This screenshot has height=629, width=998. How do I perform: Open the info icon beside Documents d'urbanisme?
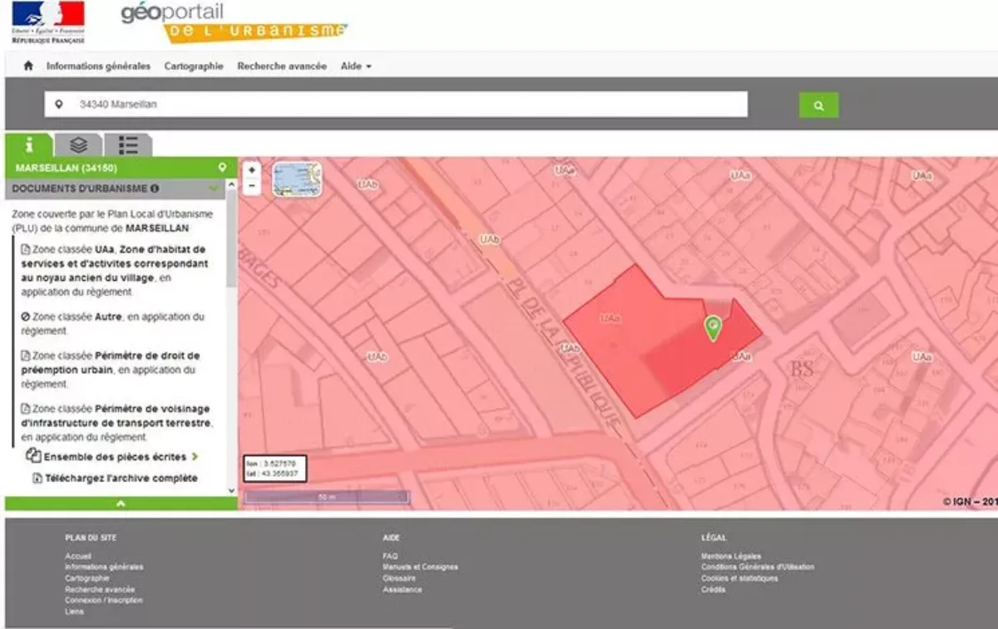point(155,189)
